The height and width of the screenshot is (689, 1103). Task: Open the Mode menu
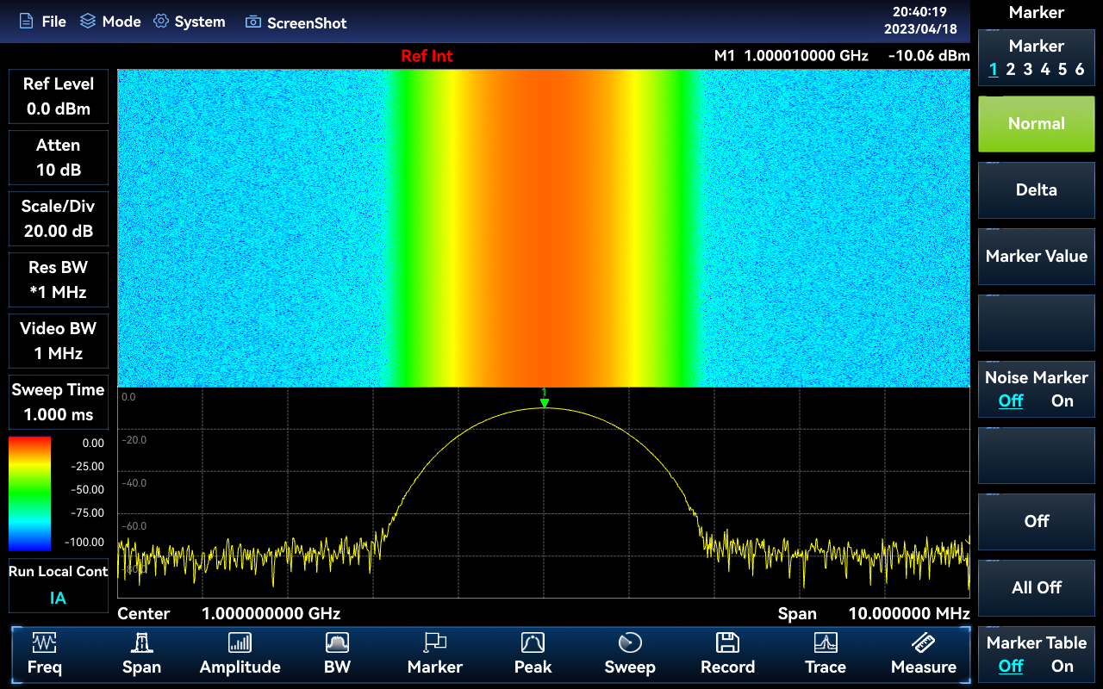(110, 22)
